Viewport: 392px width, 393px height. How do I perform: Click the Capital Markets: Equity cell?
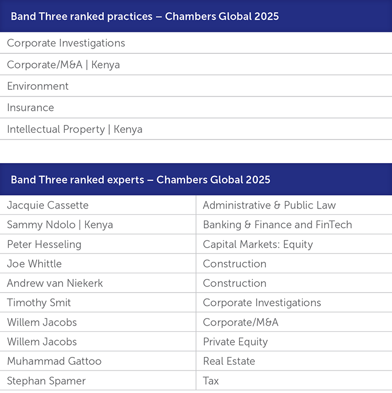[x=294, y=244]
